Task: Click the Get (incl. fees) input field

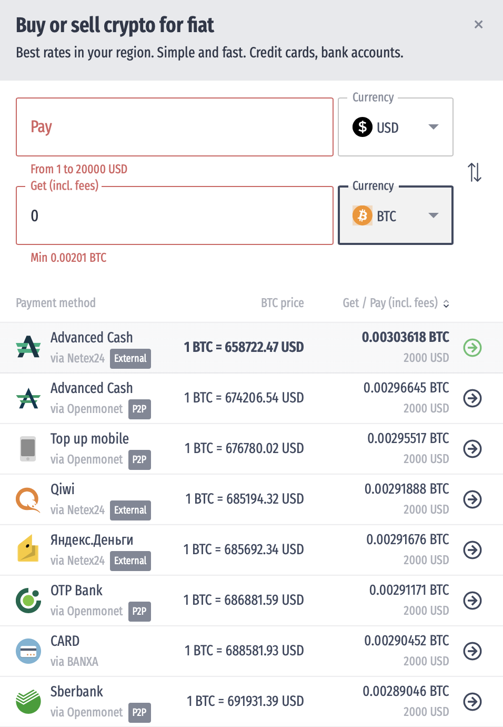Action: tap(175, 215)
